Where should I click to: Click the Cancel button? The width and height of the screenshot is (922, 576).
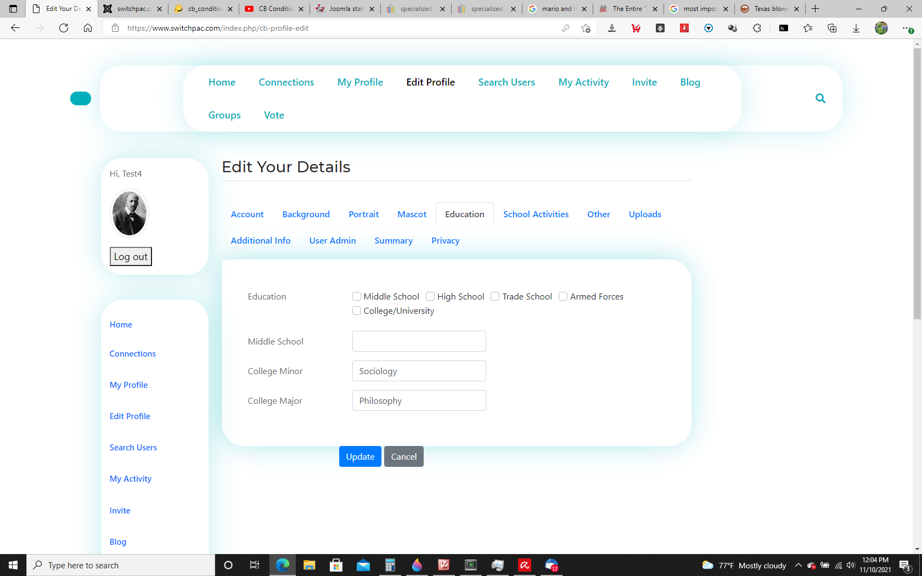[x=404, y=456]
